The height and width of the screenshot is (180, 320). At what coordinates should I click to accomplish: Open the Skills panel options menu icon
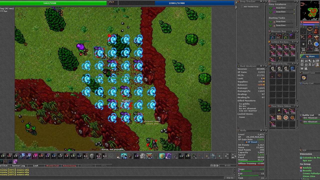261,131
